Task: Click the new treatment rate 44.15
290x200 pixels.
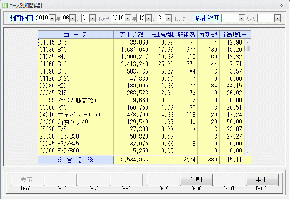Action: (234, 86)
